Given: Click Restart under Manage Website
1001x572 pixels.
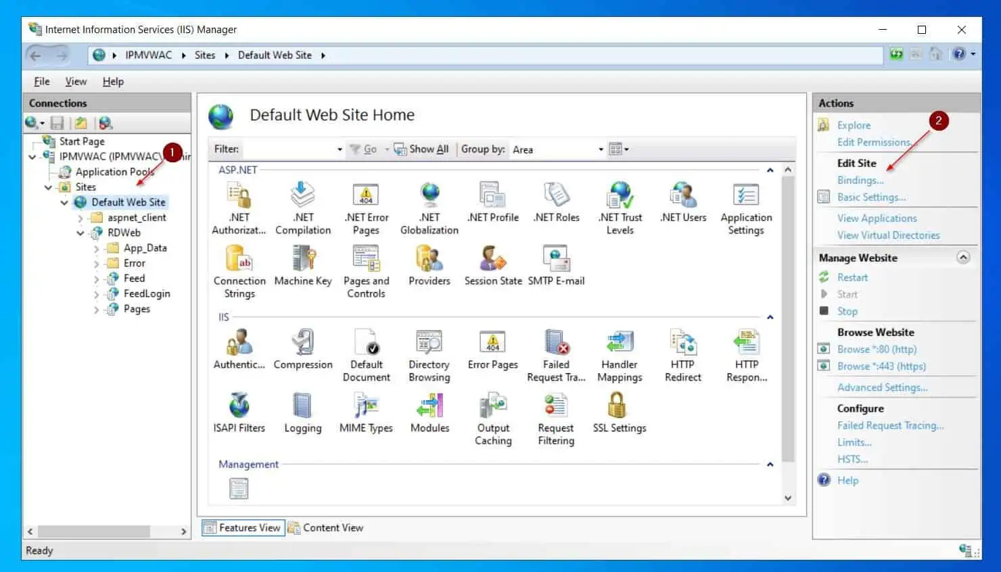Looking at the screenshot, I should pyautogui.click(x=852, y=278).
